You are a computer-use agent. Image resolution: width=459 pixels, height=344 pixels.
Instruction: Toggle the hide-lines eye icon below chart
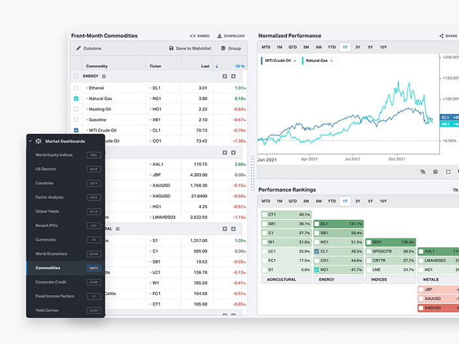pyautogui.click(x=422, y=172)
